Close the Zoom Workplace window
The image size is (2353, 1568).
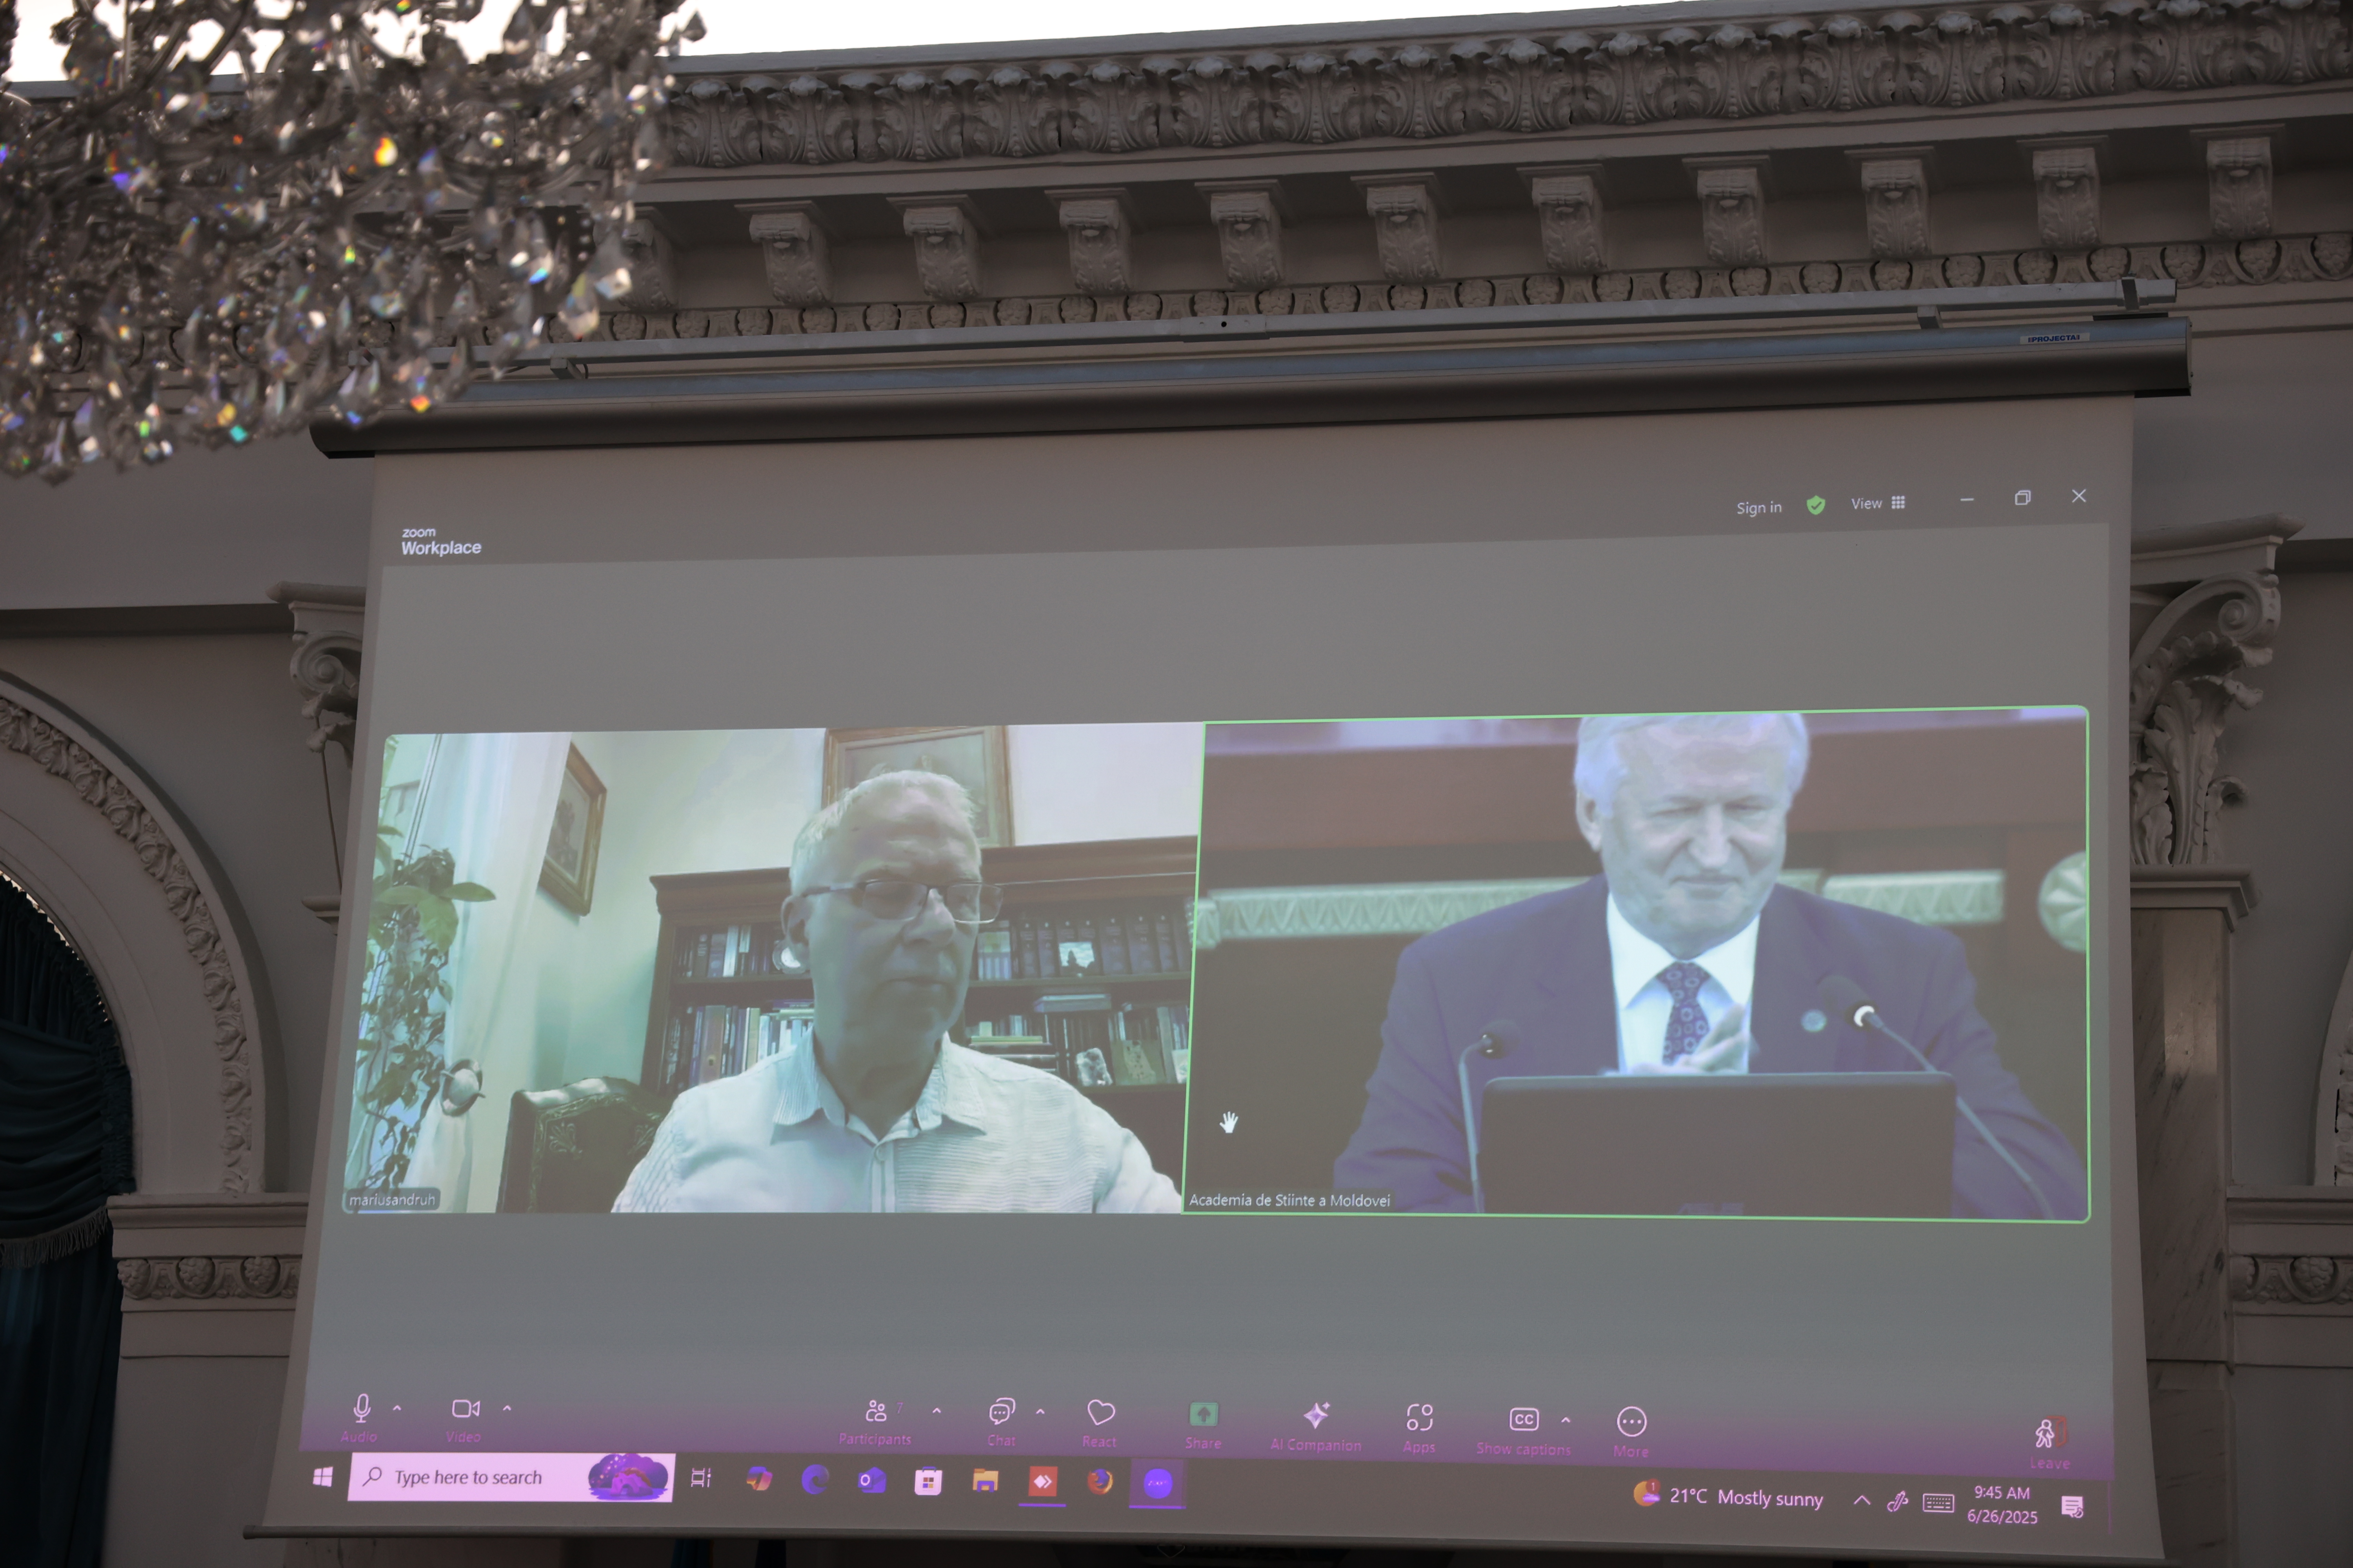click(2079, 496)
